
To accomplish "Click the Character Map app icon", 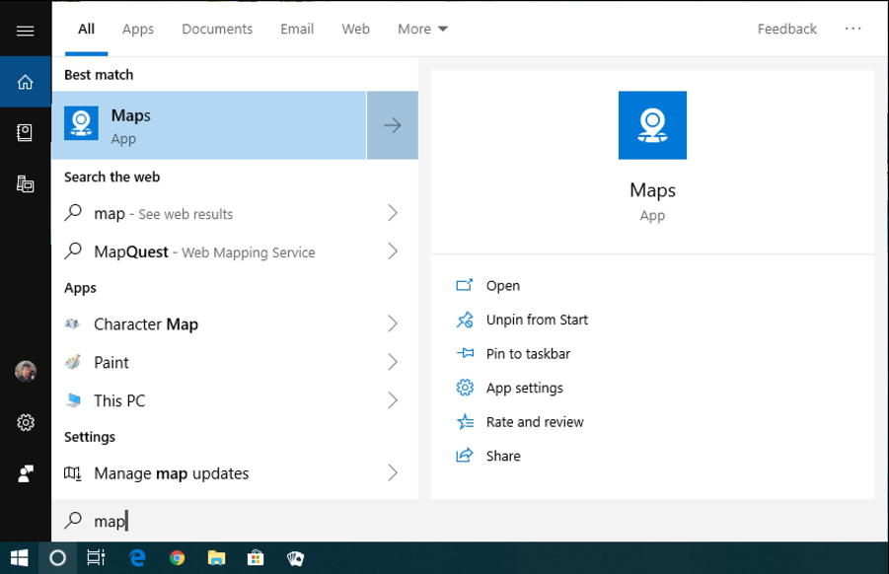I will [x=73, y=323].
